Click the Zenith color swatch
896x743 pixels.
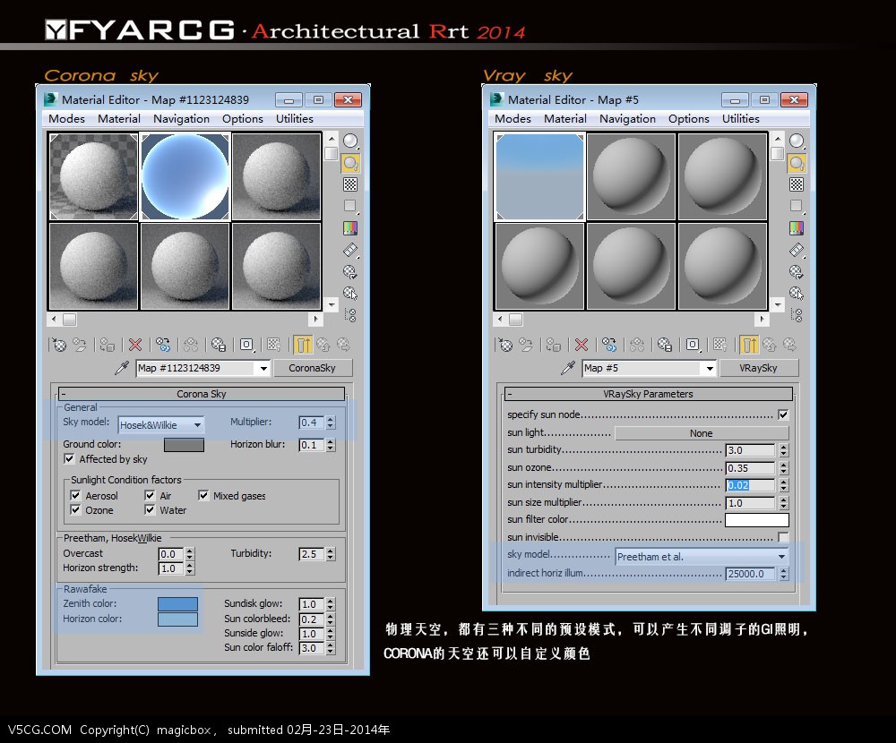177,603
